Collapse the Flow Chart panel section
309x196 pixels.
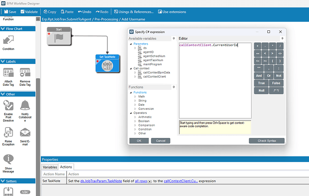3,29
